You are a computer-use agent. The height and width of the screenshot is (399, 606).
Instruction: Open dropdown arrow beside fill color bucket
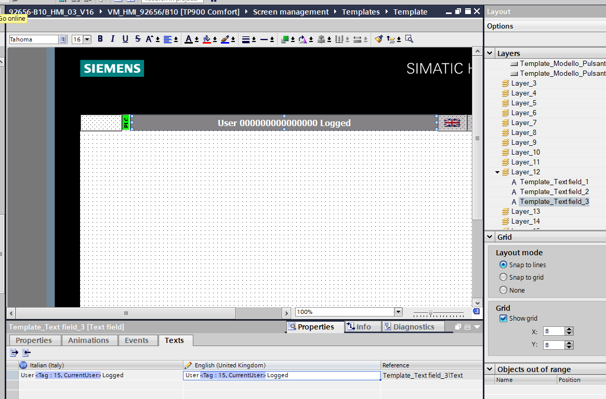tap(215, 39)
